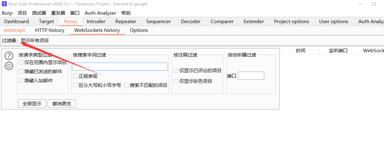Open the 项目 menu

coord(22,13)
